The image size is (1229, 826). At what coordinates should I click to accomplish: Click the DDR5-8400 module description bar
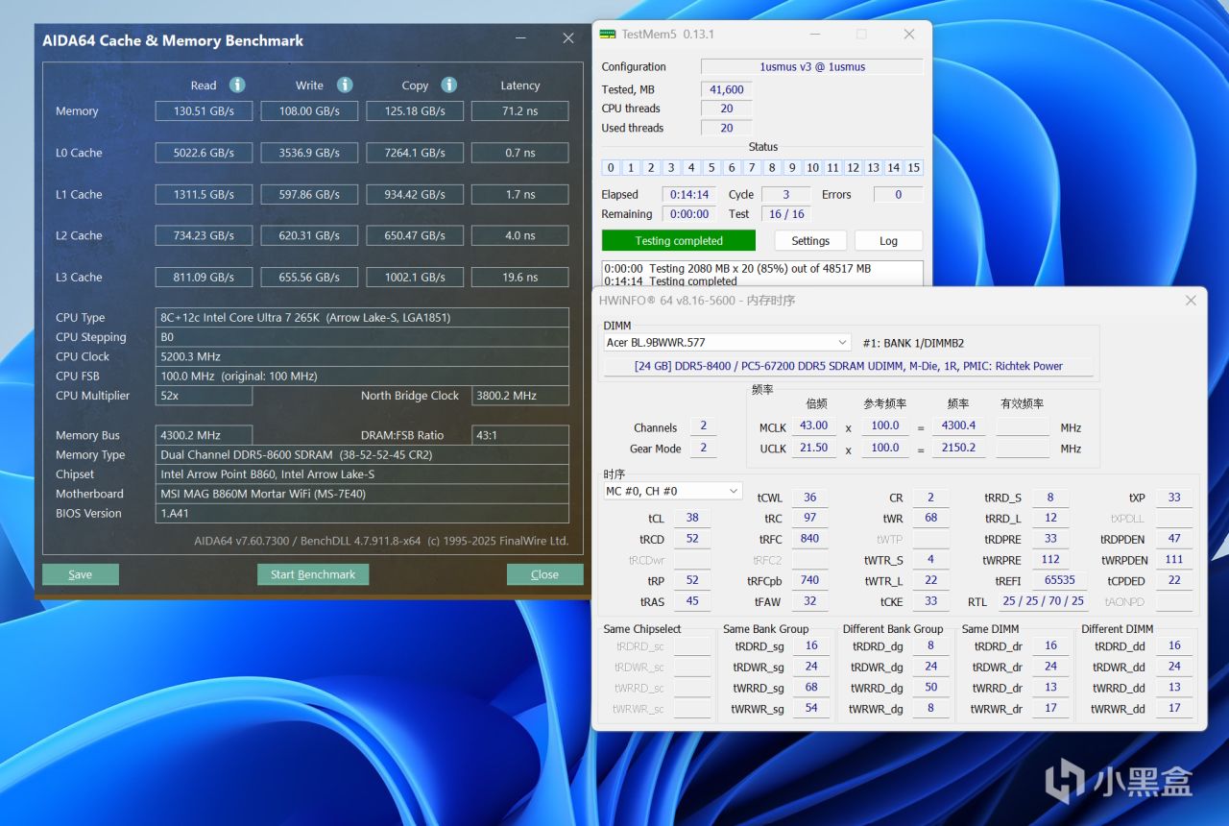(x=848, y=366)
